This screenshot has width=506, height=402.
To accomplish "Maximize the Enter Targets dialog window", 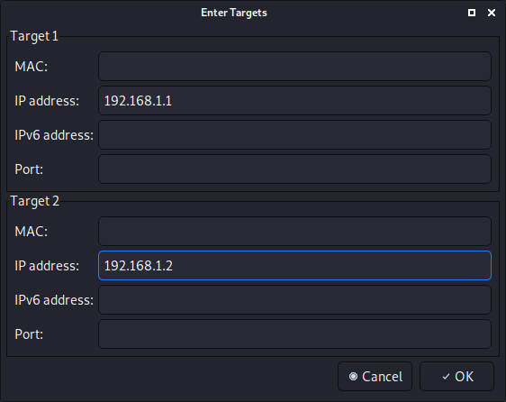I will click(x=472, y=13).
